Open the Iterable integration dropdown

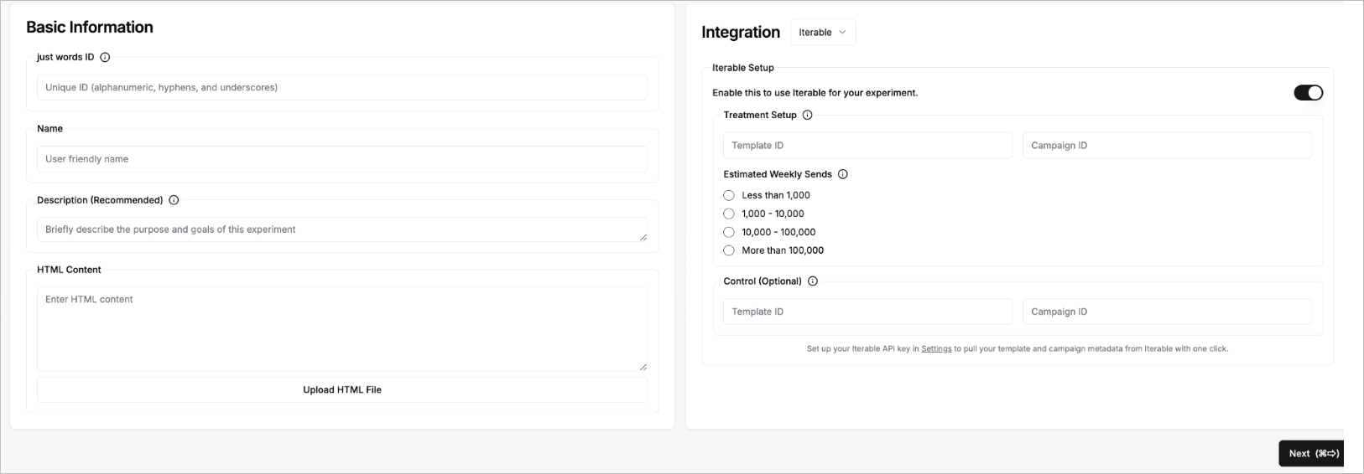point(823,33)
